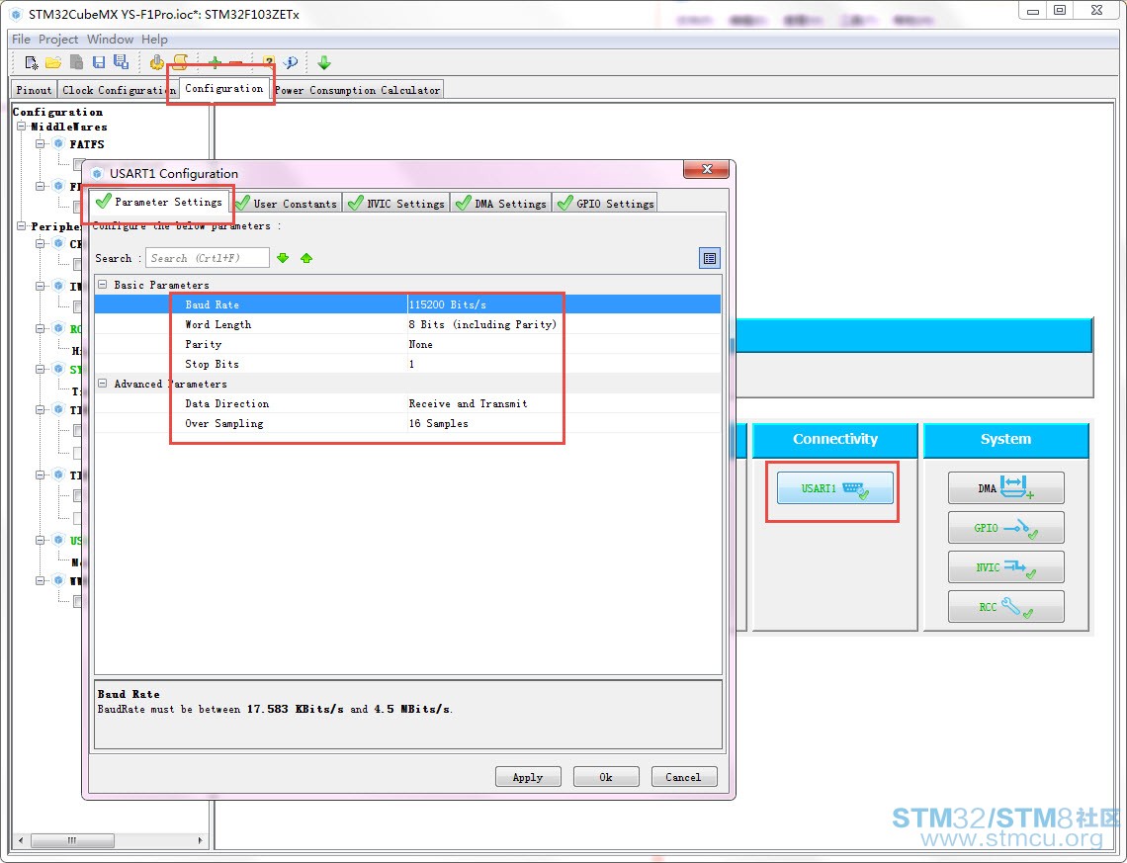Collapse the Peripherals tree node

22,226
